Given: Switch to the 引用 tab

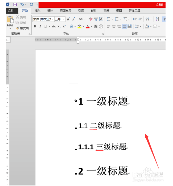Looking at the screenshot, I should [x=81, y=11].
